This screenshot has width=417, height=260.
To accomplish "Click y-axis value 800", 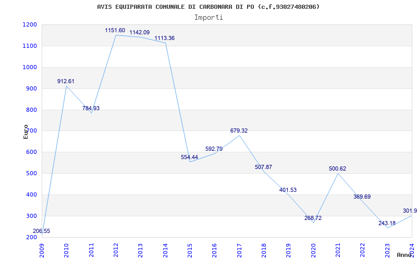I will pyautogui.click(x=32, y=110).
